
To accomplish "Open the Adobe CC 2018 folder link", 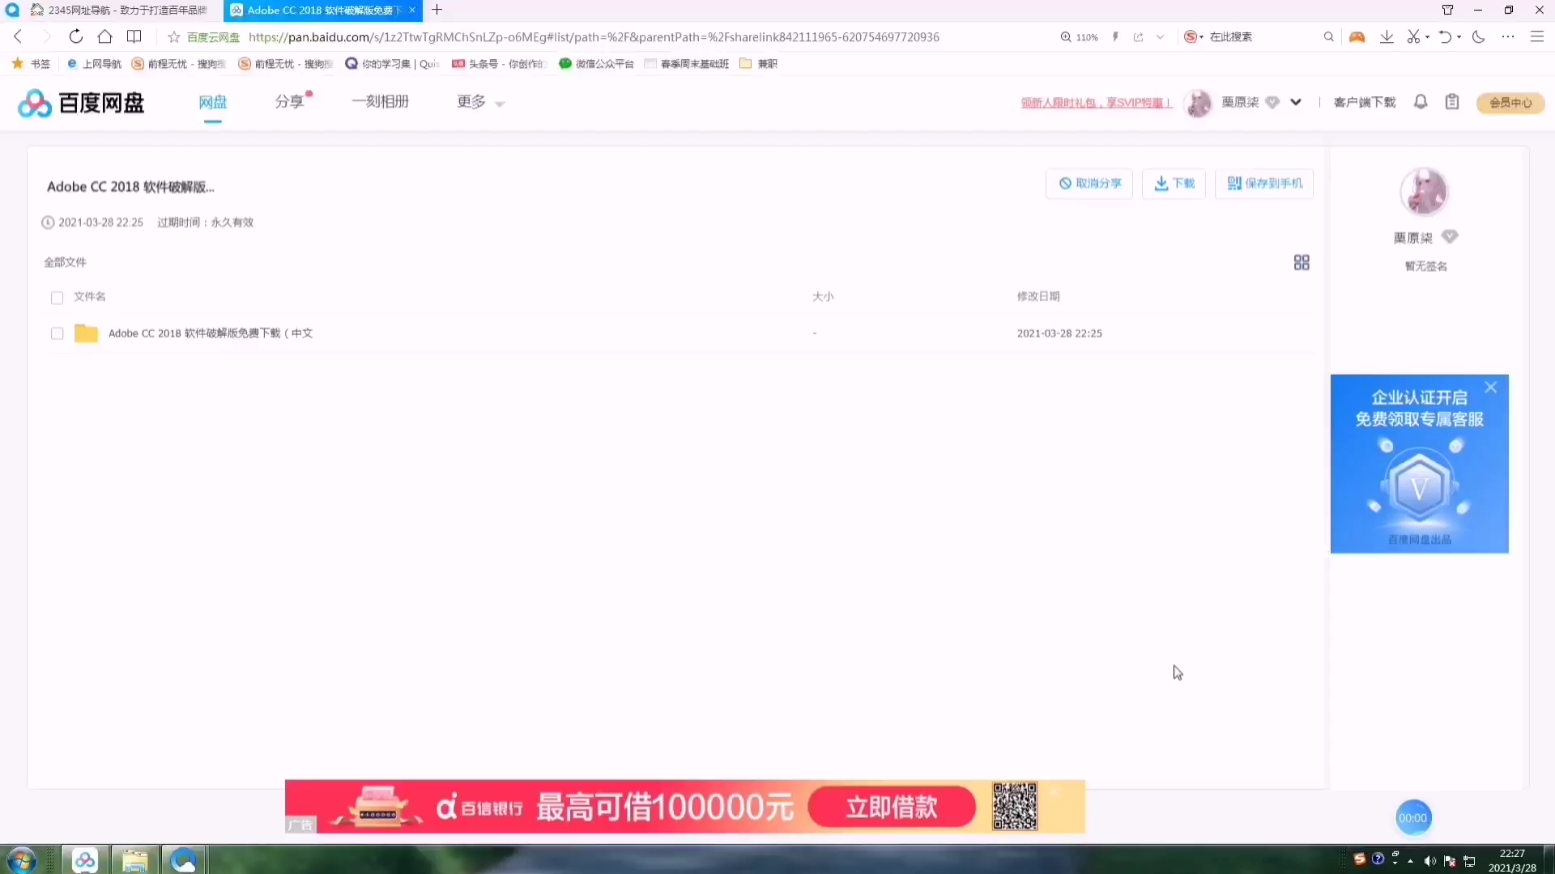I will pyautogui.click(x=210, y=333).
